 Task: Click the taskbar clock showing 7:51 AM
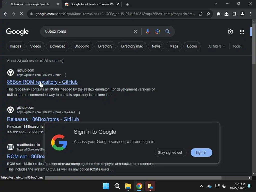point(237,186)
